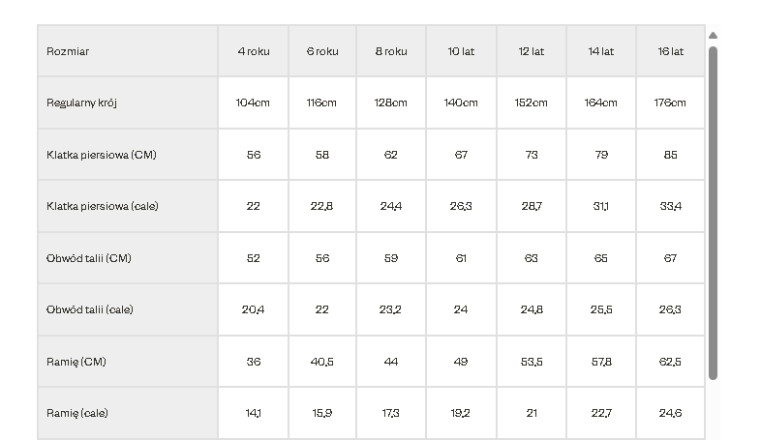Click the 176cm cell

[x=671, y=103]
